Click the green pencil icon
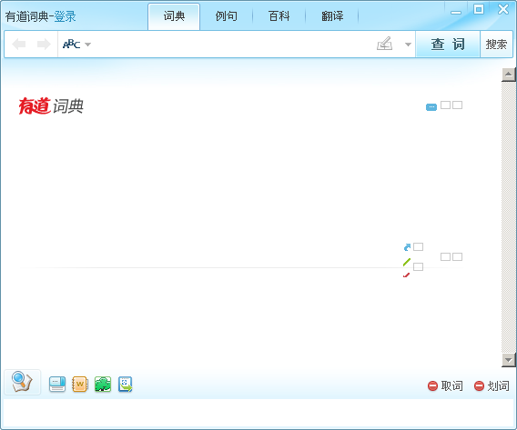Viewport: 517px width, 430px height. [x=407, y=262]
